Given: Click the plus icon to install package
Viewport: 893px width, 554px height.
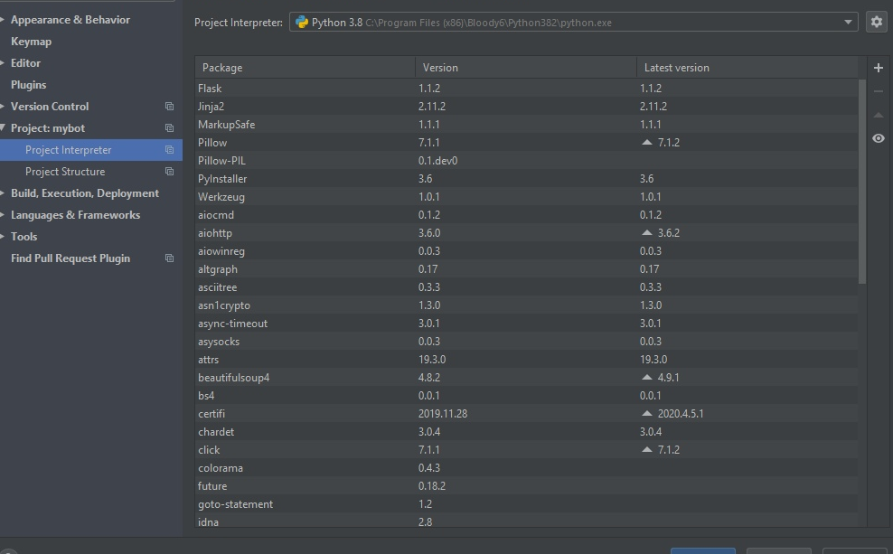Looking at the screenshot, I should [878, 68].
